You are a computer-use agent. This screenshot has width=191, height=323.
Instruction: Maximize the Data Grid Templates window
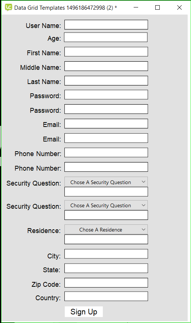[x=157, y=7]
